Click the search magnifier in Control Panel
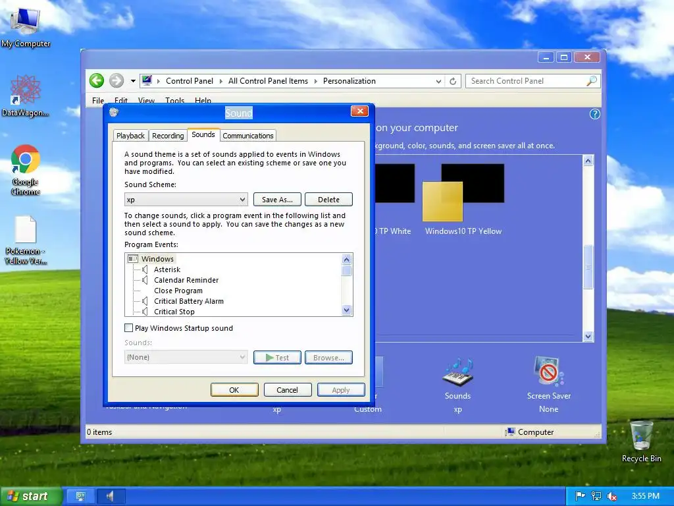Image resolution: width=674 pixels, height=506 pixels. [592, 81]
